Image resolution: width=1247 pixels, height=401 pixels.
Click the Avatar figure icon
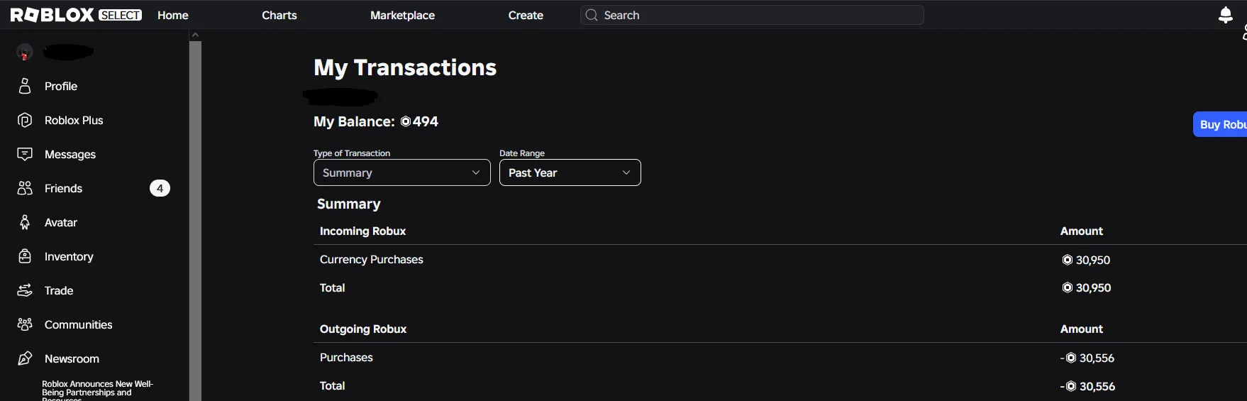pos(25,222)
